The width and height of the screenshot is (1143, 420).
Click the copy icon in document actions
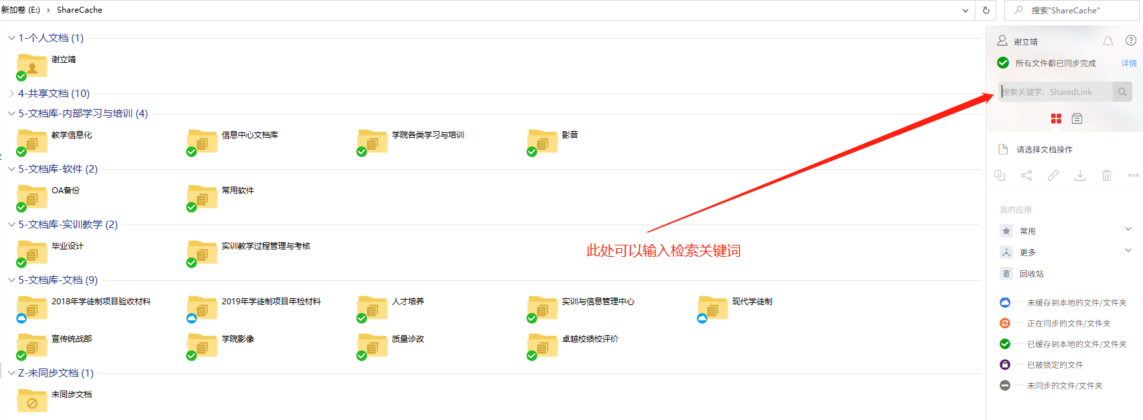(1000, 175)
